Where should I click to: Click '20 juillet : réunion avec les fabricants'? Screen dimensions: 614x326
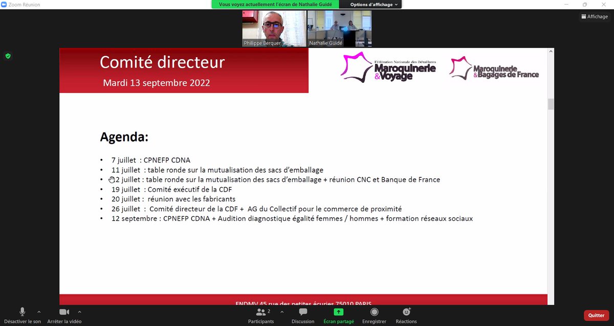click(173, 199)
